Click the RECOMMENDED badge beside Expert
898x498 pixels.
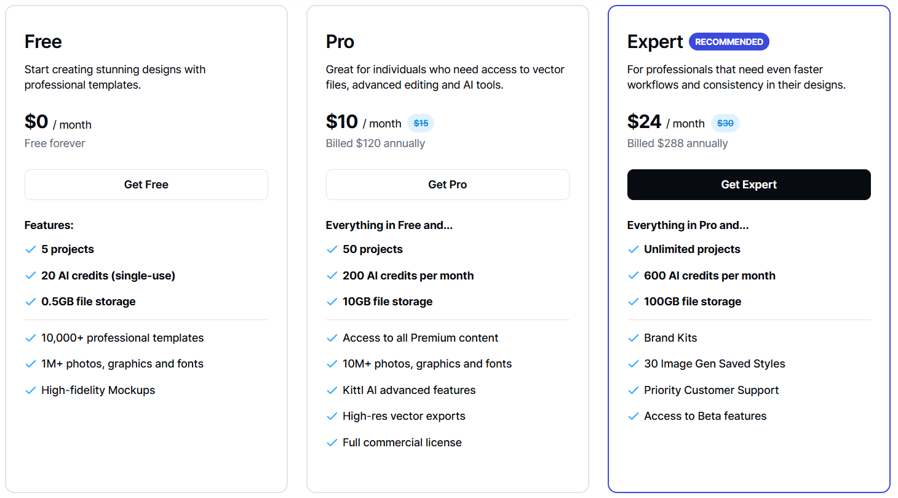point(729,42)
